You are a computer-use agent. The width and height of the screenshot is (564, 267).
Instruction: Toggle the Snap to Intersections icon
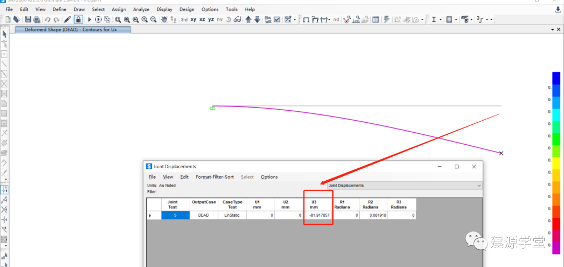(4, 210)
